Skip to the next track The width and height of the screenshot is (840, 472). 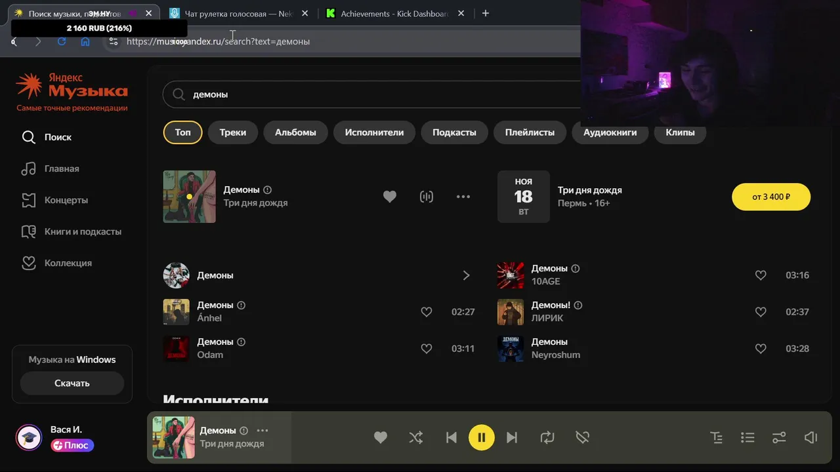(512, 437)
